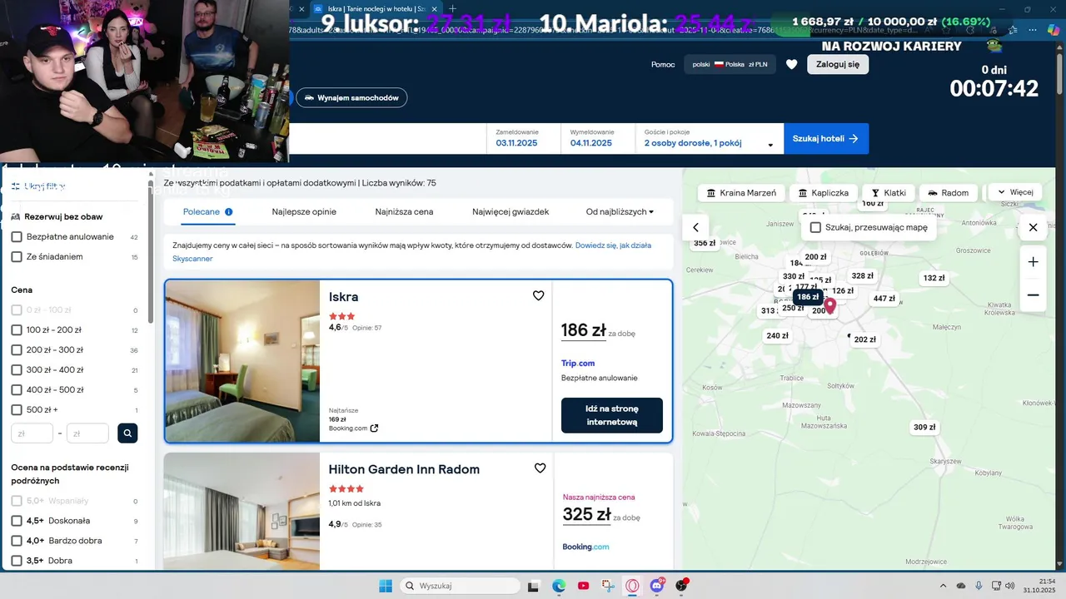Click the Zaloguj się button
1066x599 pixels.
(838, 64)
